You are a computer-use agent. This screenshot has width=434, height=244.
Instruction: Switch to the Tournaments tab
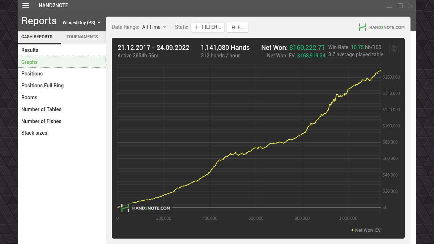(82, 37)
